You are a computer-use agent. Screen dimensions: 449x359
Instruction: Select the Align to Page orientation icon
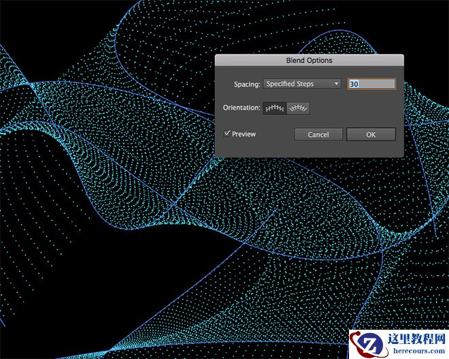[x=275, y=108]
